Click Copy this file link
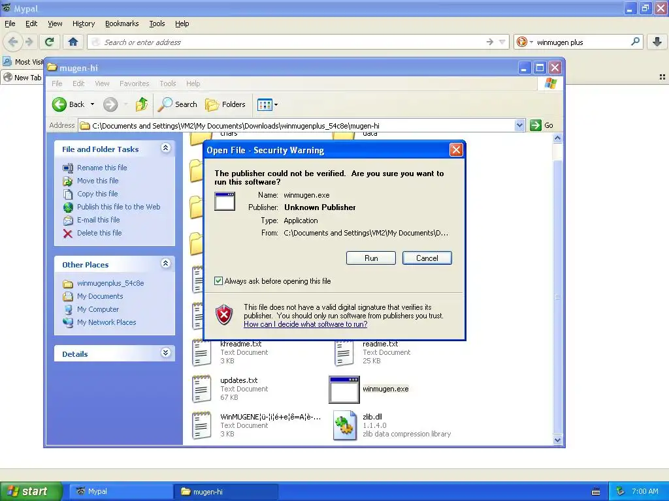669x501 pixels. tap(97, 194)
